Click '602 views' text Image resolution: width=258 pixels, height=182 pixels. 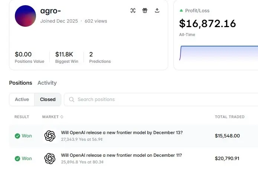click(96, 21)
